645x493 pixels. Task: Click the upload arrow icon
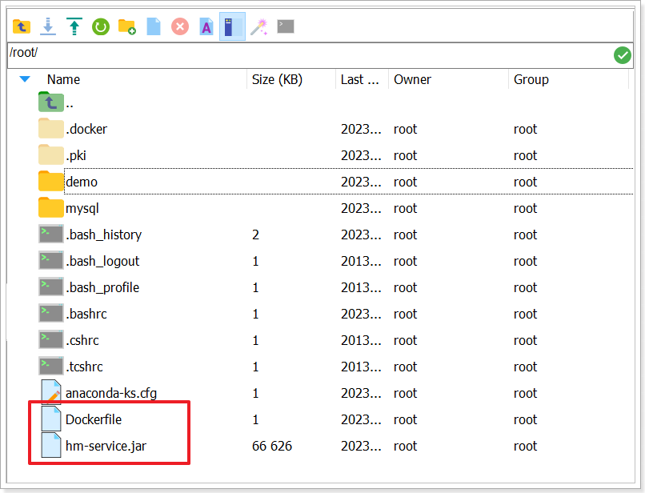click(74, 26)
